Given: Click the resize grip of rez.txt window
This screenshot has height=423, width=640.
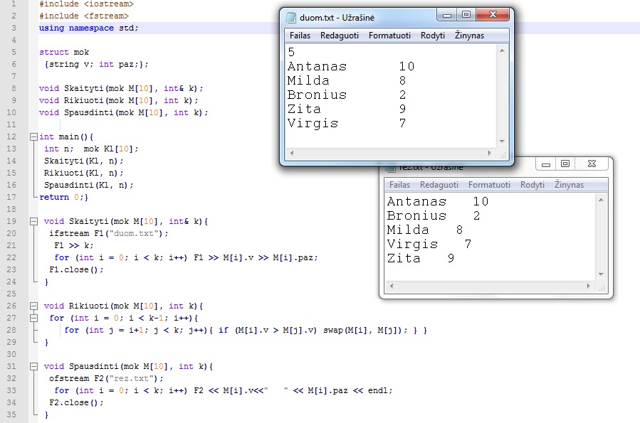Looking at the screenshot, I should coord(602,287).
